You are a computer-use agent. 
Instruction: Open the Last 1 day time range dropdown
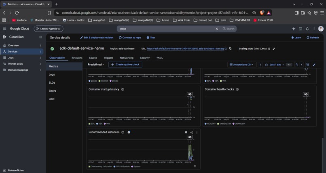pyautogui.click(x=275, y=65)
